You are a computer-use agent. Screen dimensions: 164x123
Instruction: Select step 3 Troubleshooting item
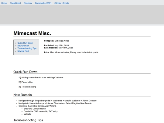point(27,87)
